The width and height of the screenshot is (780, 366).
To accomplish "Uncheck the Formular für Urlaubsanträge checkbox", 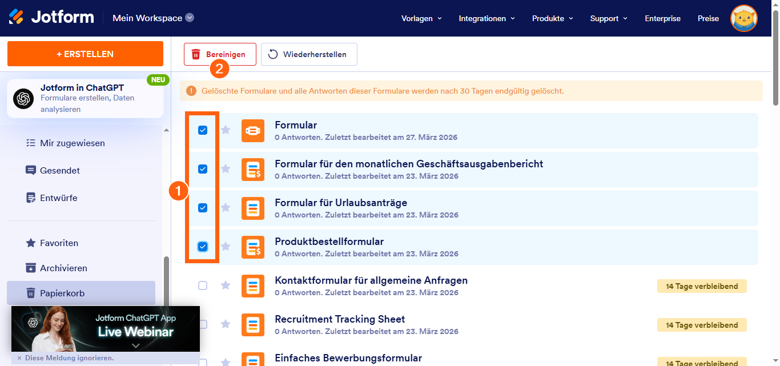I will tap(203, 208).
